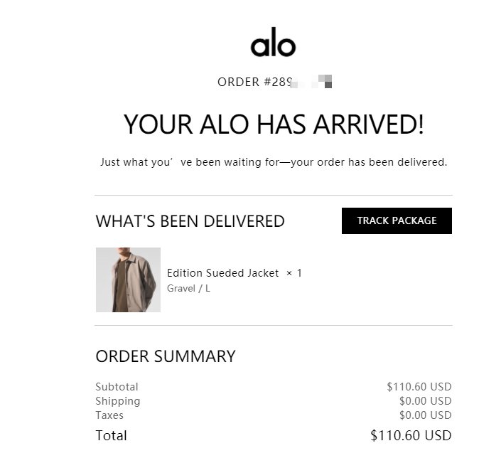Screen dimensions: 501x463
Task: Click the WHAT'S BEEN DELIVERED heading
Action: pos(190,221)
